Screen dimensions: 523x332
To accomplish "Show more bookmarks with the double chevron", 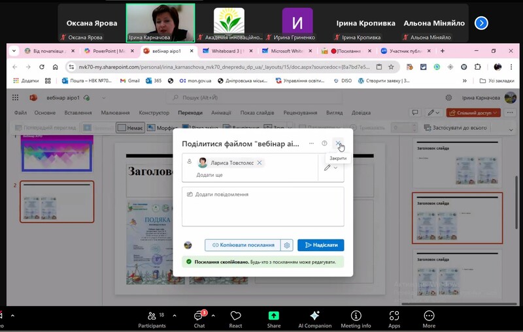I will [x=464, y=80].
